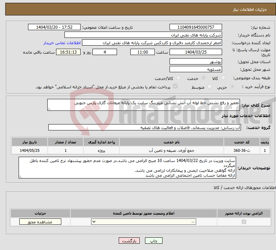Viewport: 276px width, 250px height.
Task: Click the طبقه بندی موضوعی label
Action: click(x=252, y=78)
